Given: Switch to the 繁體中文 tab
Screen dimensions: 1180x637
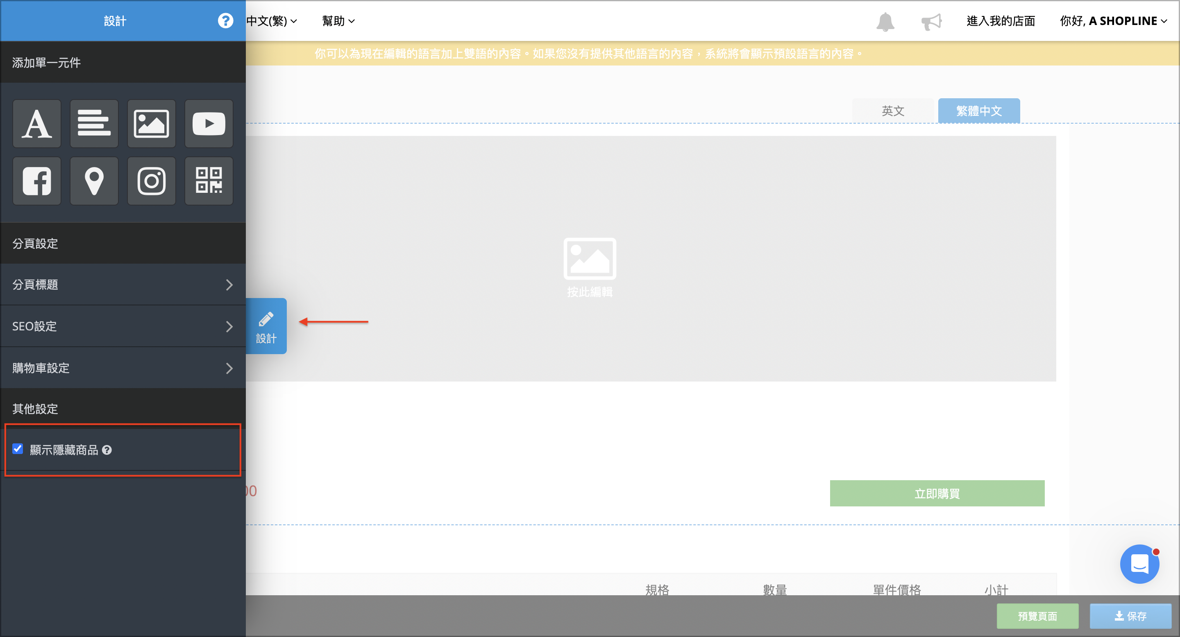Looking at the screenshot, I should click(x=979, y=111).
